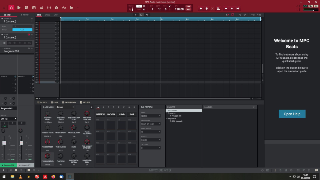Select the pencil draw tool
Viewport: 320px width, 180px height.
tap(135, 15)
